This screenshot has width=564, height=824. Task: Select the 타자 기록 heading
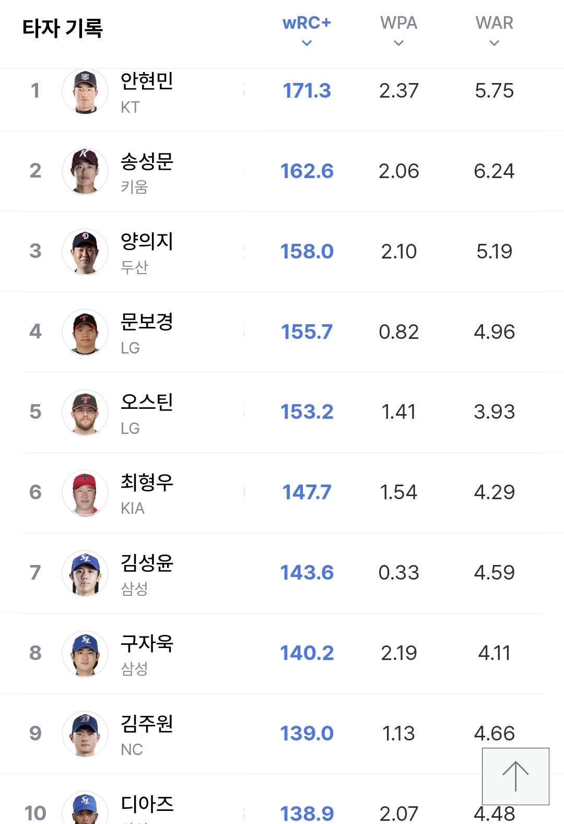[x=63, y=28]
